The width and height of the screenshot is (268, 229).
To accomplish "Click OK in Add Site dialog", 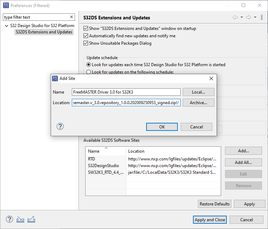I will tap(162, 127).
